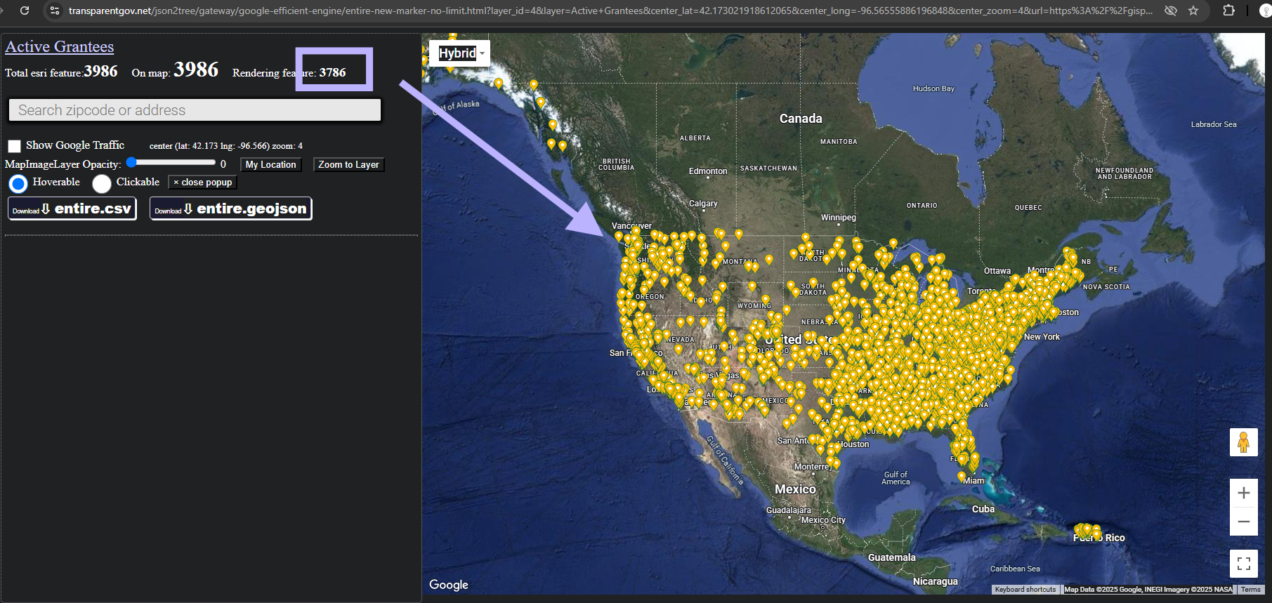The image size is (1272, 603).
Task: Click the crossed-eye tracking protection icon
Action: [x=1170, y=11]
